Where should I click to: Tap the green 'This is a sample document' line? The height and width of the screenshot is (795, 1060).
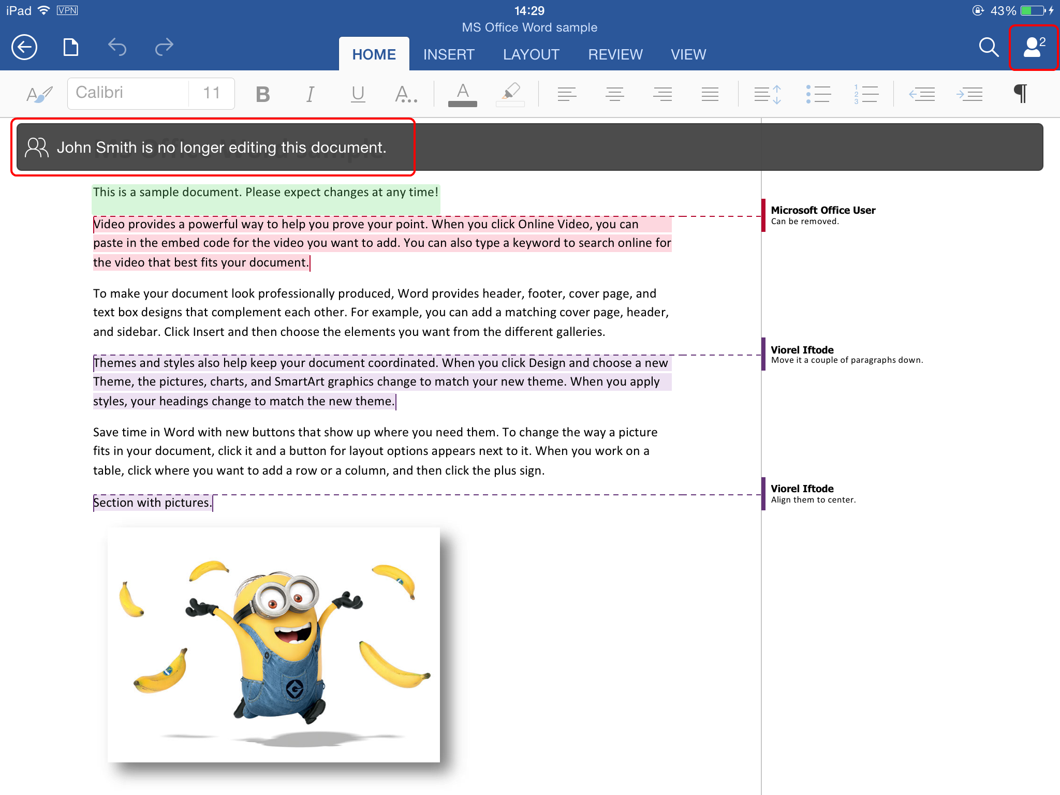pyautogui.click(x=266, y=193)
